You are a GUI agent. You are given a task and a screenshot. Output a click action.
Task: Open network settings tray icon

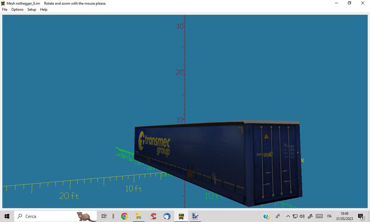coord(295,216)
